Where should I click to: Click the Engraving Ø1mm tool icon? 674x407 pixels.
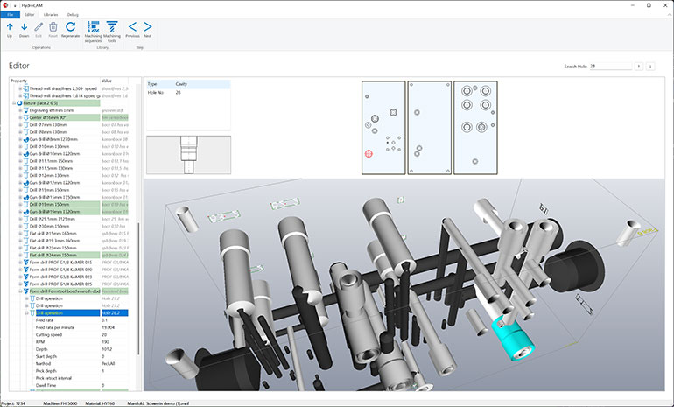pyautogui.click(x=26, y=110)
